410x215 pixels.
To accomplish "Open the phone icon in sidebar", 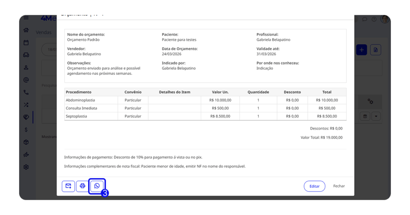I will [x=26, y=92].
